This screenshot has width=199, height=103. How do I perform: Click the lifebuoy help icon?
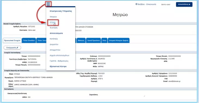pyautogui.click(x=136, y=4)
